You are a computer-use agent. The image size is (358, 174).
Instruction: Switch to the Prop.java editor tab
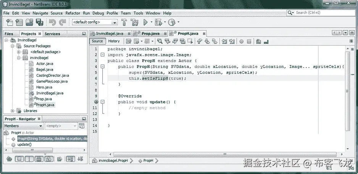pos(150,33)
